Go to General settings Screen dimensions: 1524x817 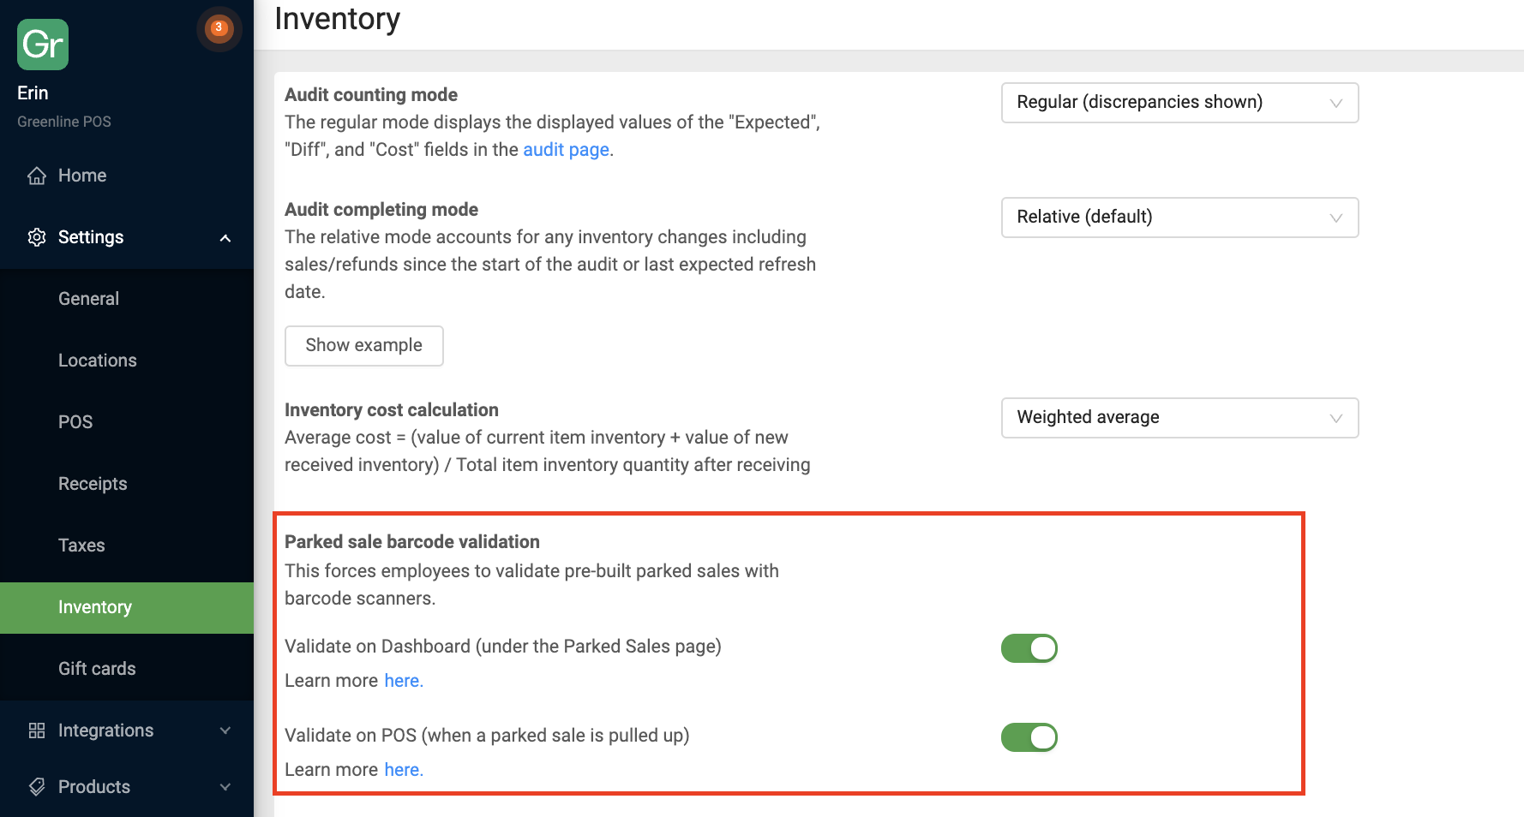point(89,299)
